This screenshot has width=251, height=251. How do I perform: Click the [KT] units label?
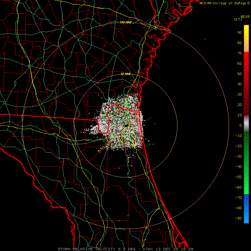(x=238, y=19)
